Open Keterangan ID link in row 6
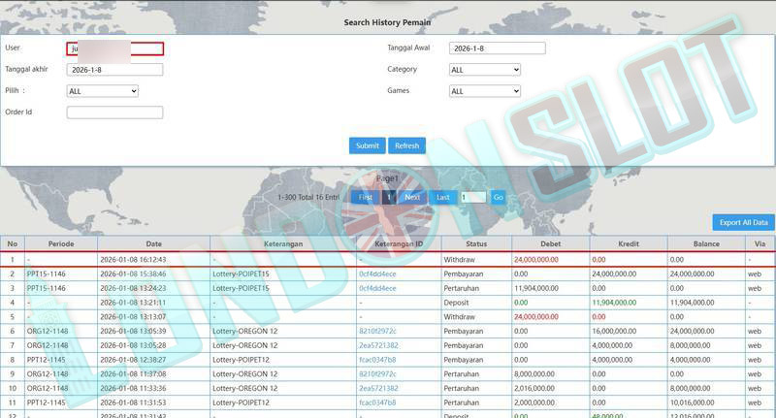 [x=377, y=331]
